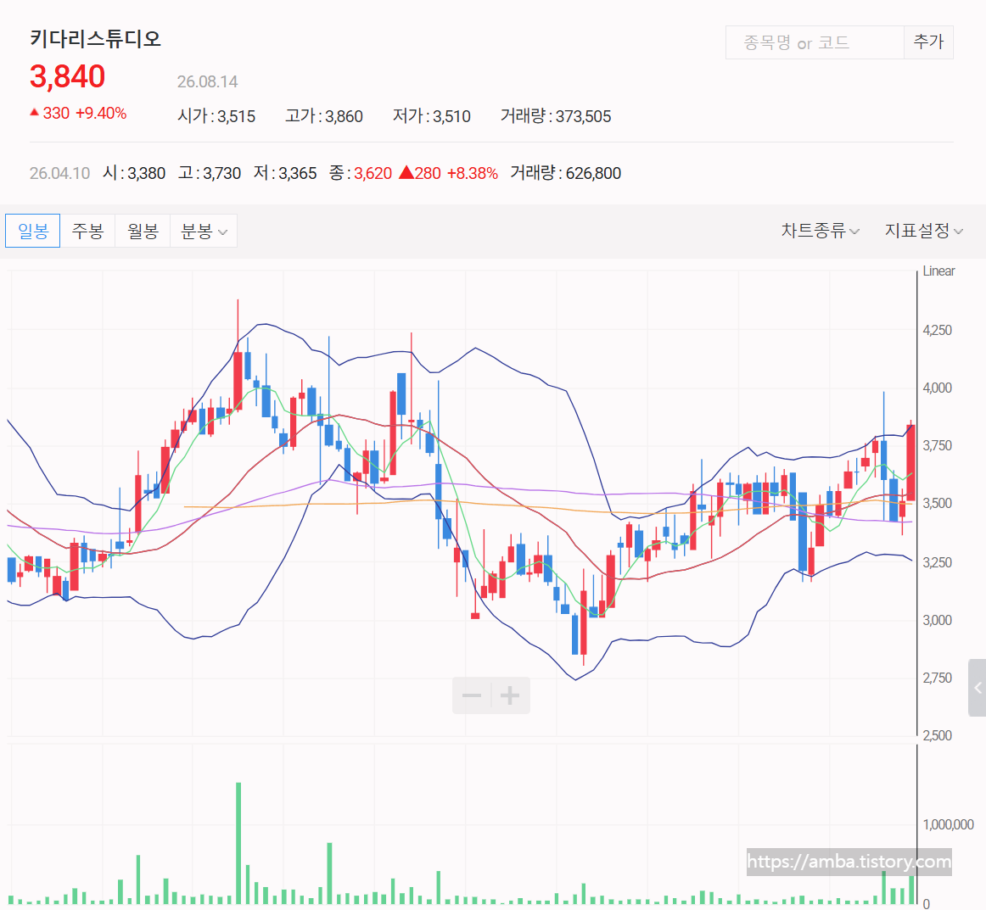Click the date 26.08.14
The height and width of the screenshot is (910, 986).
pos(208,81)
